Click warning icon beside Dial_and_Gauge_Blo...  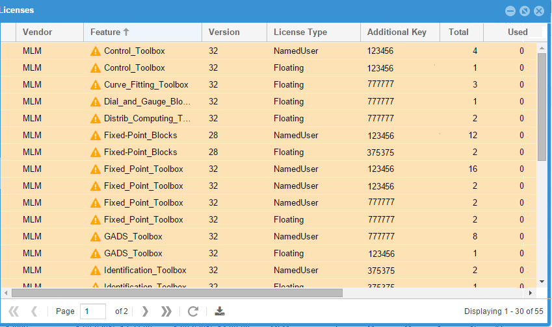click(x=96, y=102)
